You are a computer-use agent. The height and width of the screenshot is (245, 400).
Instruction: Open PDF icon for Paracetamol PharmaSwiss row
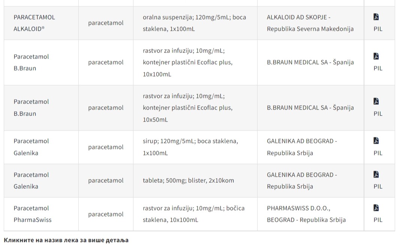(376, 208)
